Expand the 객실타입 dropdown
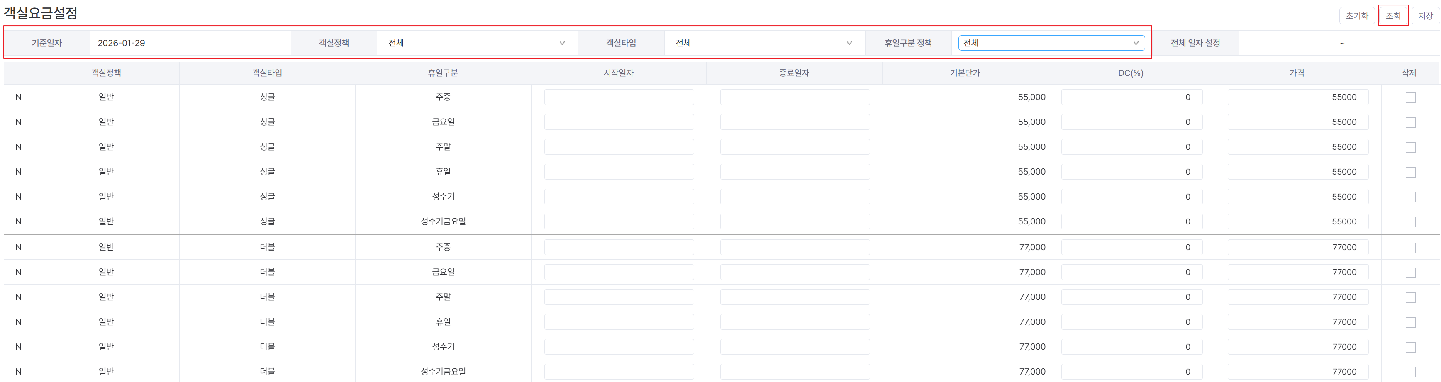Screen dimensions: 1441x382 (764, 43)
